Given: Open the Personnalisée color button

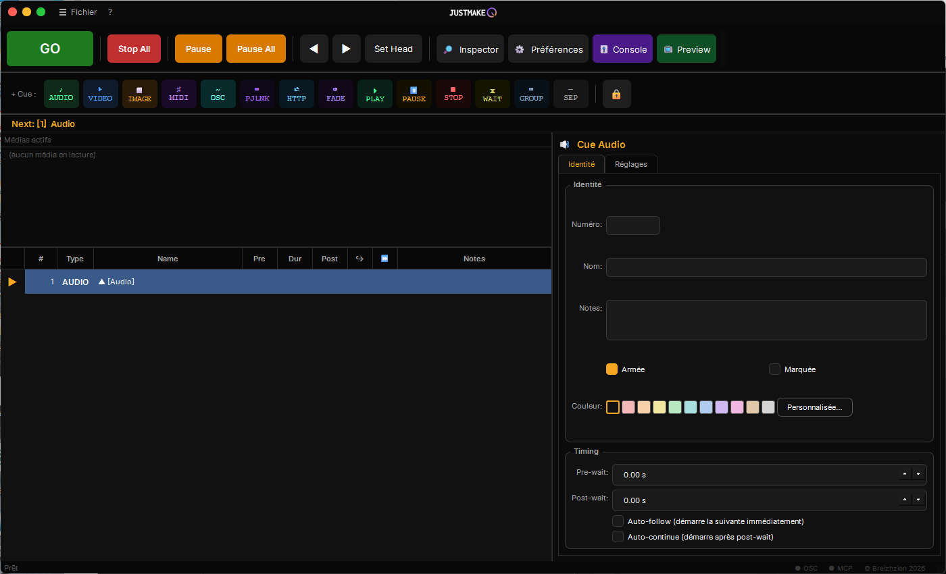Looking at the screenshot, I should [815, 407].
